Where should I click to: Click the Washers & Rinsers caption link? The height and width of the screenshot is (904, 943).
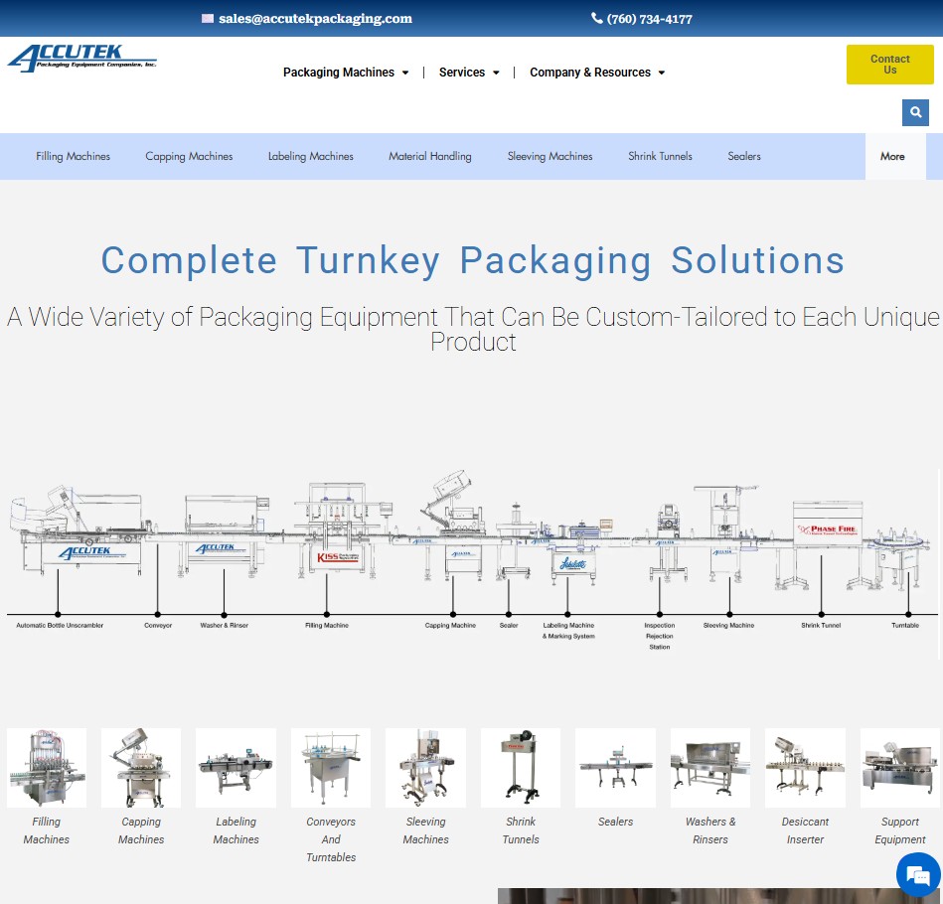pyautogui.click(x=710, y=830)
